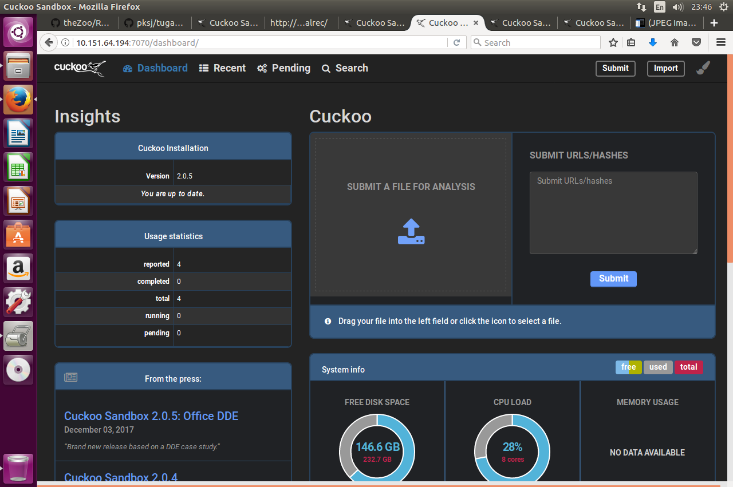The height and width of the screenshot is (487, 733).
Task: Open Cuckoo Sandbox 2.0.5 Office DDE article
Action: [x=151, y=416]
